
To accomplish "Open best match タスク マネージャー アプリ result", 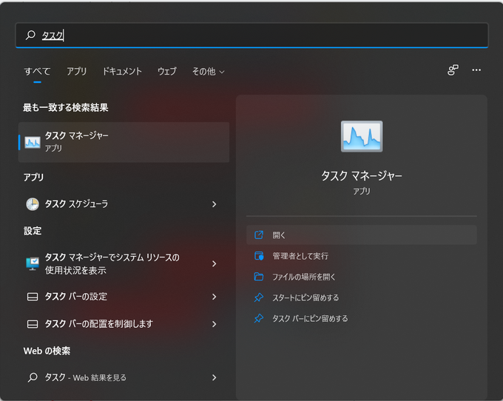I will point(124,142).
